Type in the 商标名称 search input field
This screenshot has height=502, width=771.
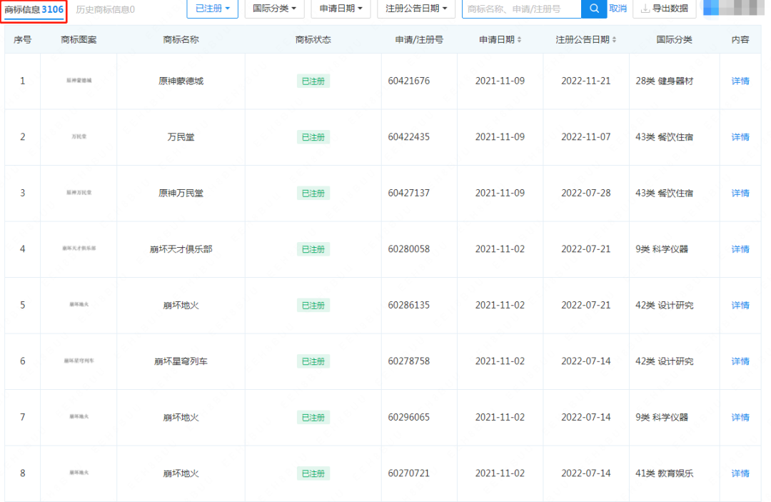521,9
